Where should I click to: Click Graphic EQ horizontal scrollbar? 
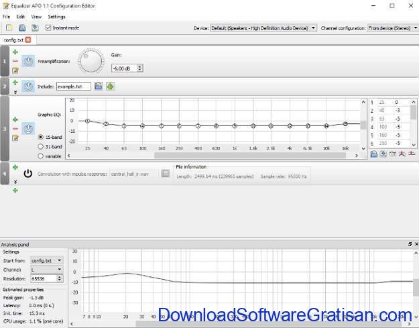(x=250, y=156)
